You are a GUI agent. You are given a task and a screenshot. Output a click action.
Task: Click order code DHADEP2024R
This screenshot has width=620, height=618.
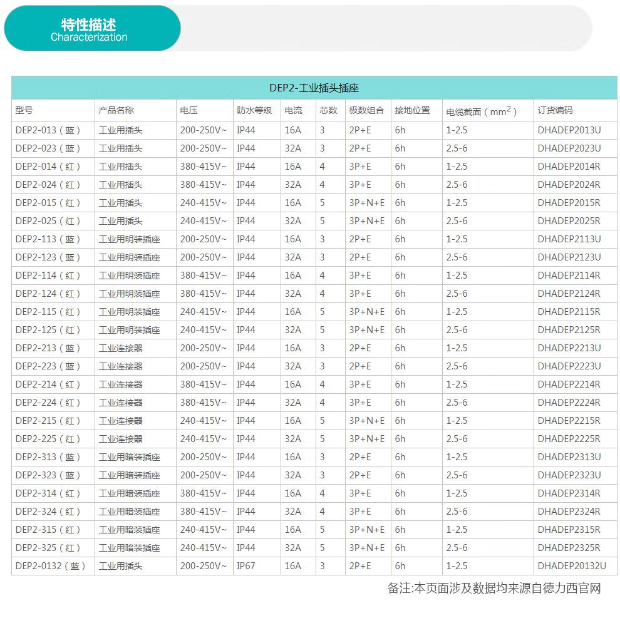click(569, 185)
